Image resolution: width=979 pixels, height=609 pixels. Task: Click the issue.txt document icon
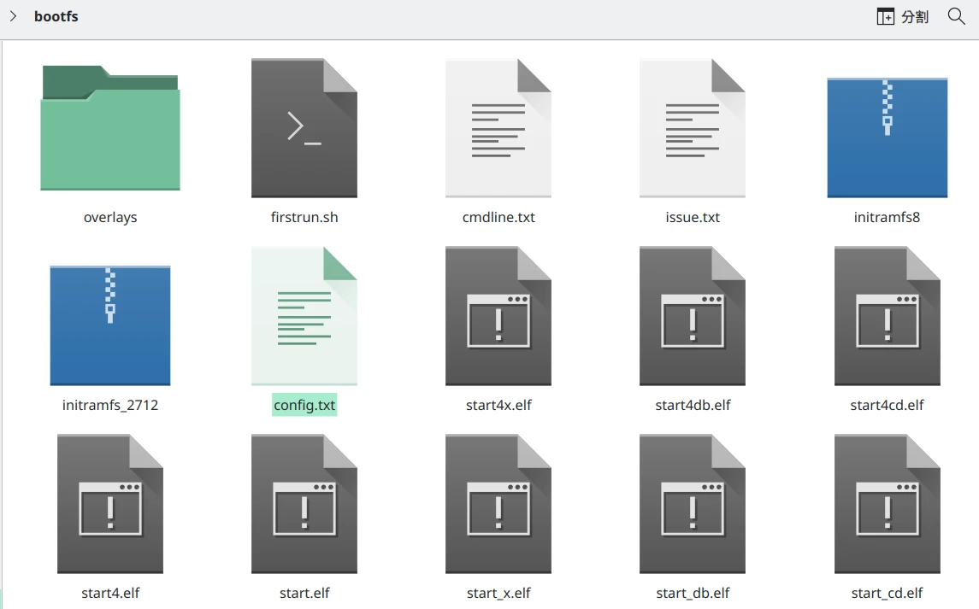click(x=693, y=128)
